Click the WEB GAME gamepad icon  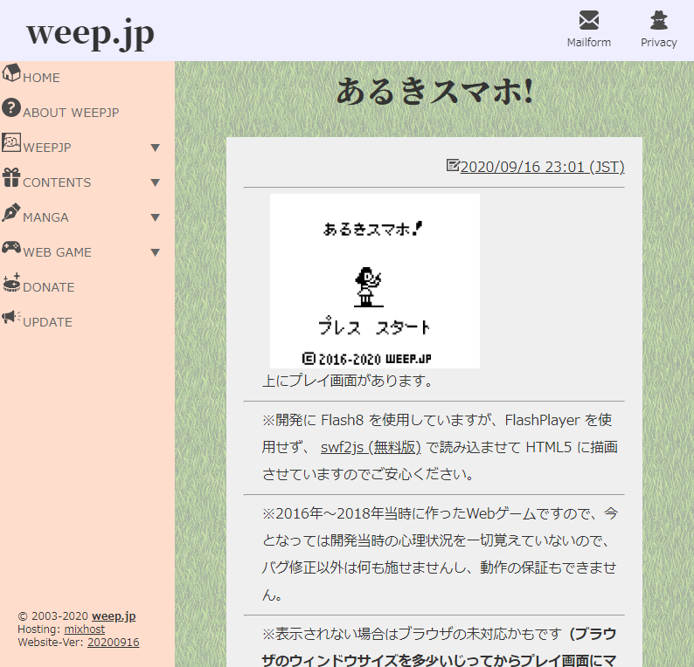[11, 247]
